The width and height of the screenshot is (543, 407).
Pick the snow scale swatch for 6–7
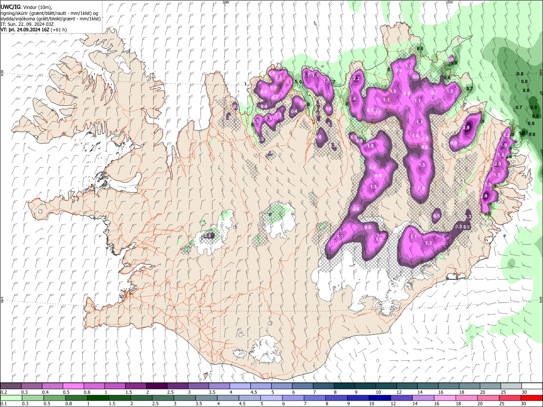click(302, 386)
